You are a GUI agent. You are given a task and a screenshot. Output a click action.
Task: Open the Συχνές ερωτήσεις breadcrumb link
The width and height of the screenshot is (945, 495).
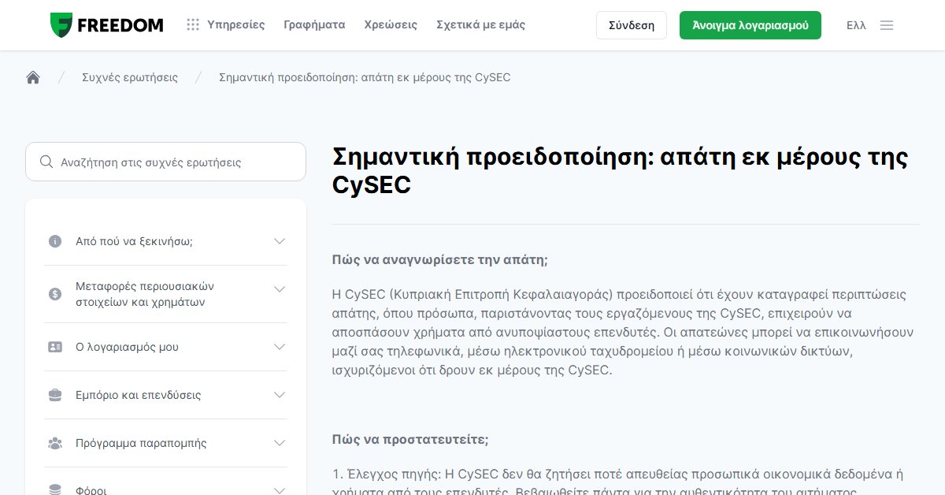tap(130, 77)
